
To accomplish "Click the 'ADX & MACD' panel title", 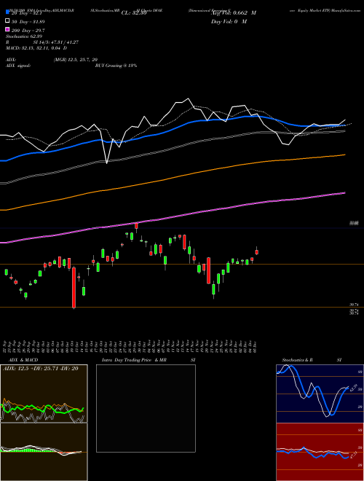I will tap(23, 360).
